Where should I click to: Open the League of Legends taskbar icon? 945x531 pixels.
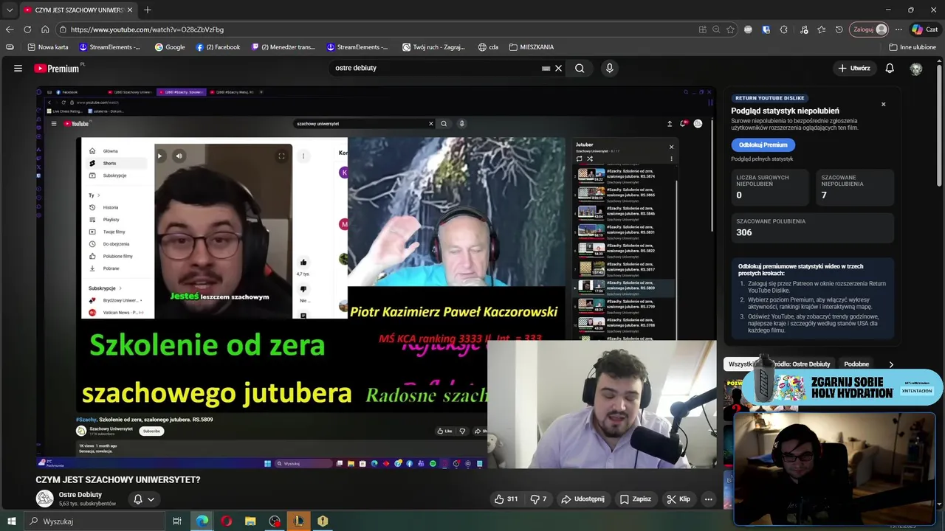point(299,521)
